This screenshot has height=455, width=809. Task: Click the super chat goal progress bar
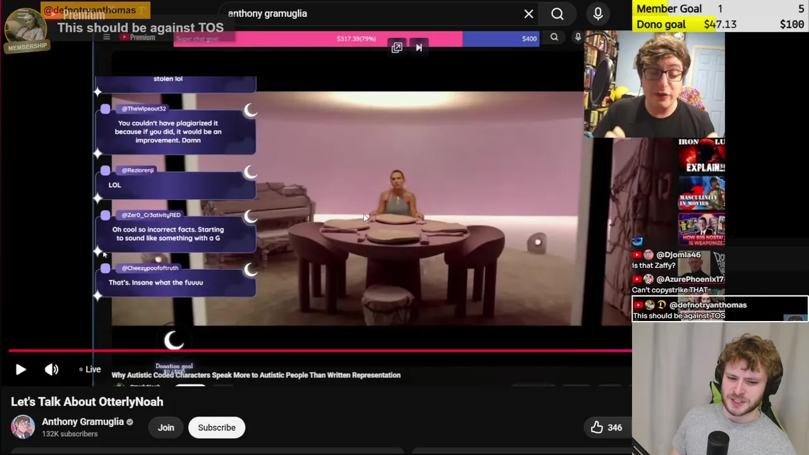click(x=356, y=39)
